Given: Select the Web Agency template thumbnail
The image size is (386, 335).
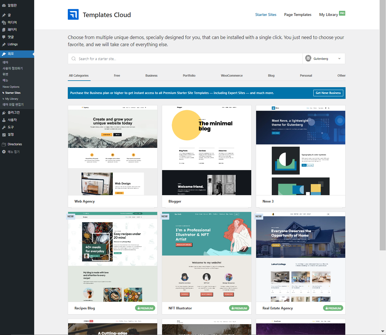Looking at the screenshot, I should [113, 150].
